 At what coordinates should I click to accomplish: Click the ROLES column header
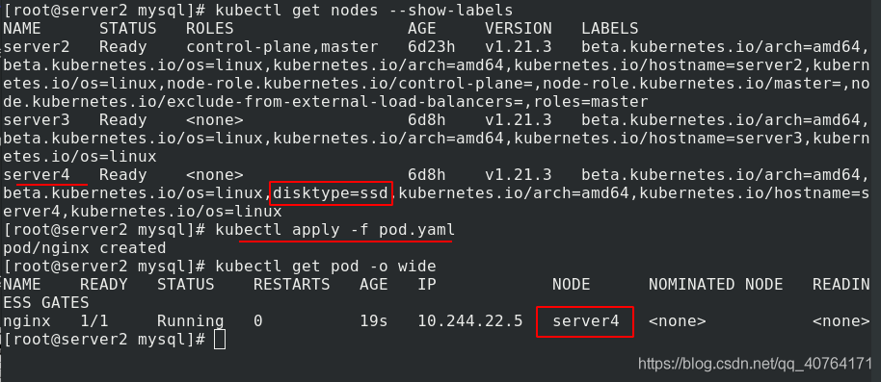pos(209,28)
